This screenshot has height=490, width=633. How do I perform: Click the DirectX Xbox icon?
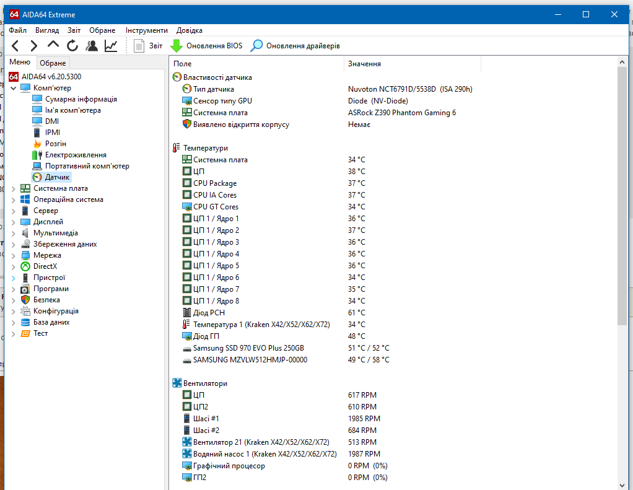(25, 266)
